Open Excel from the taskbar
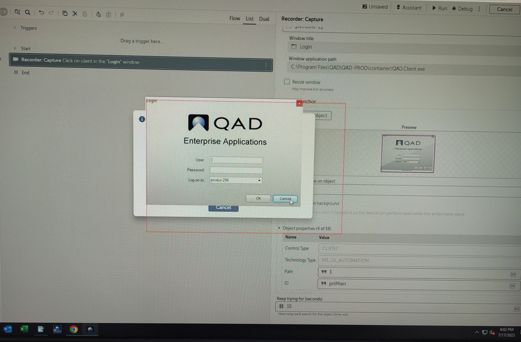The height and width of the screenshot is (342, 521). point(24,329)
